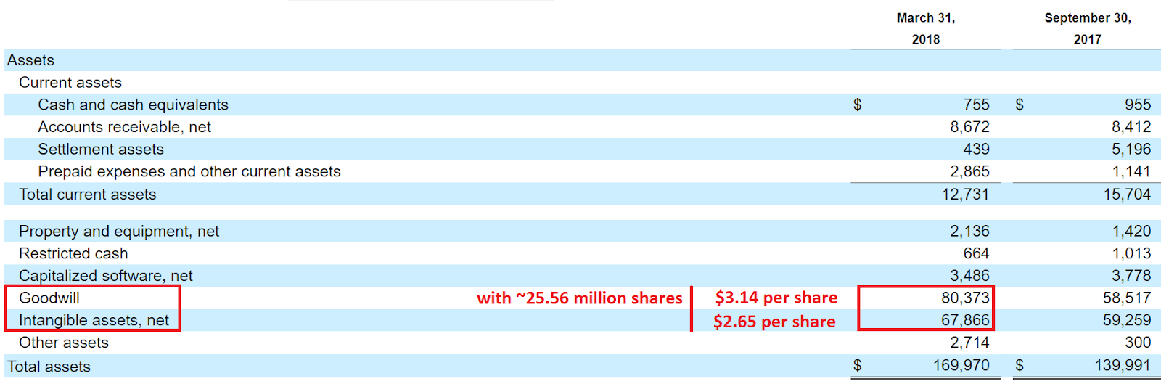Click total assets value 139,991

pos(1123,366)
